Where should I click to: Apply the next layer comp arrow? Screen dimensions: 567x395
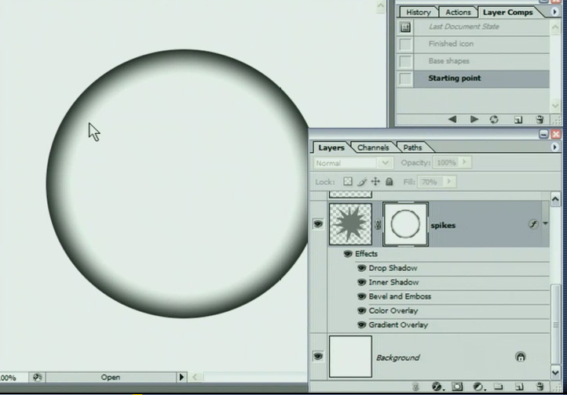click(x=474, y=120)
